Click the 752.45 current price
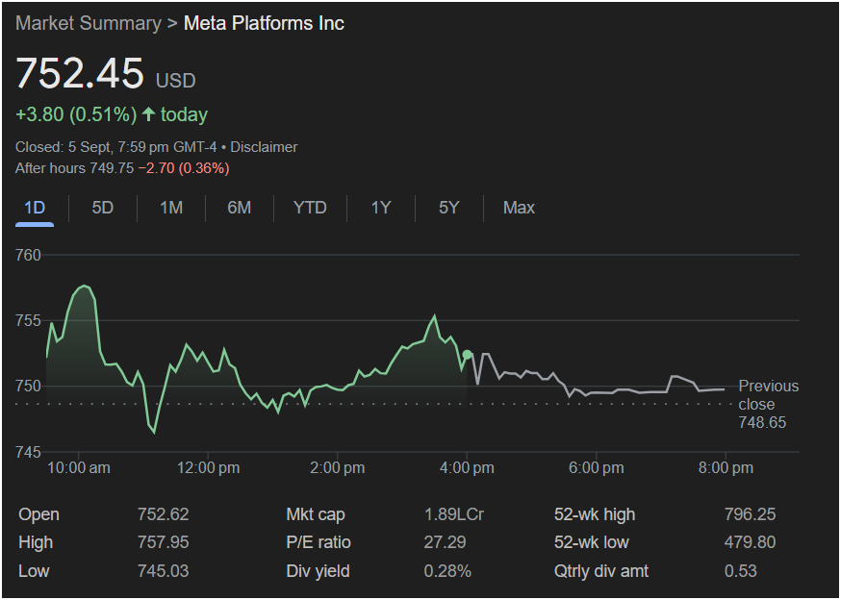The image size is (841, 600). (79, 73)
